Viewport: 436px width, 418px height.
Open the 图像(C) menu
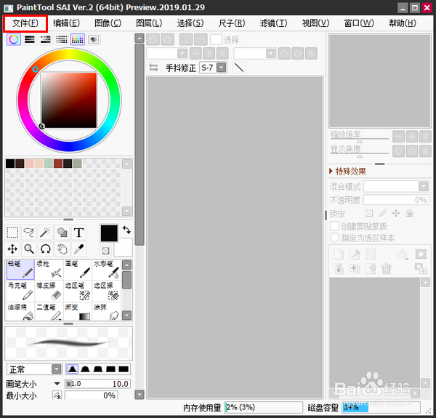click(108, 23)
